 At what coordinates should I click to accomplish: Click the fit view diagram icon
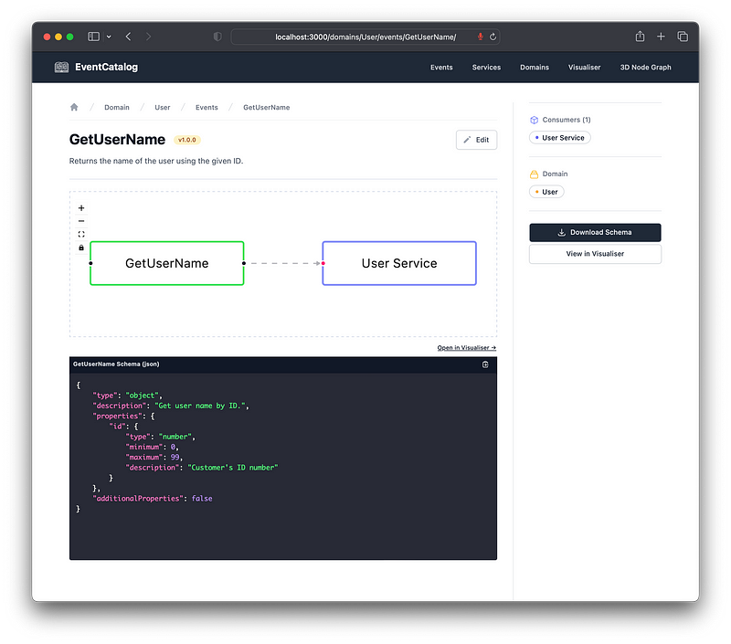pyautogui.click(x=81, y=235)
